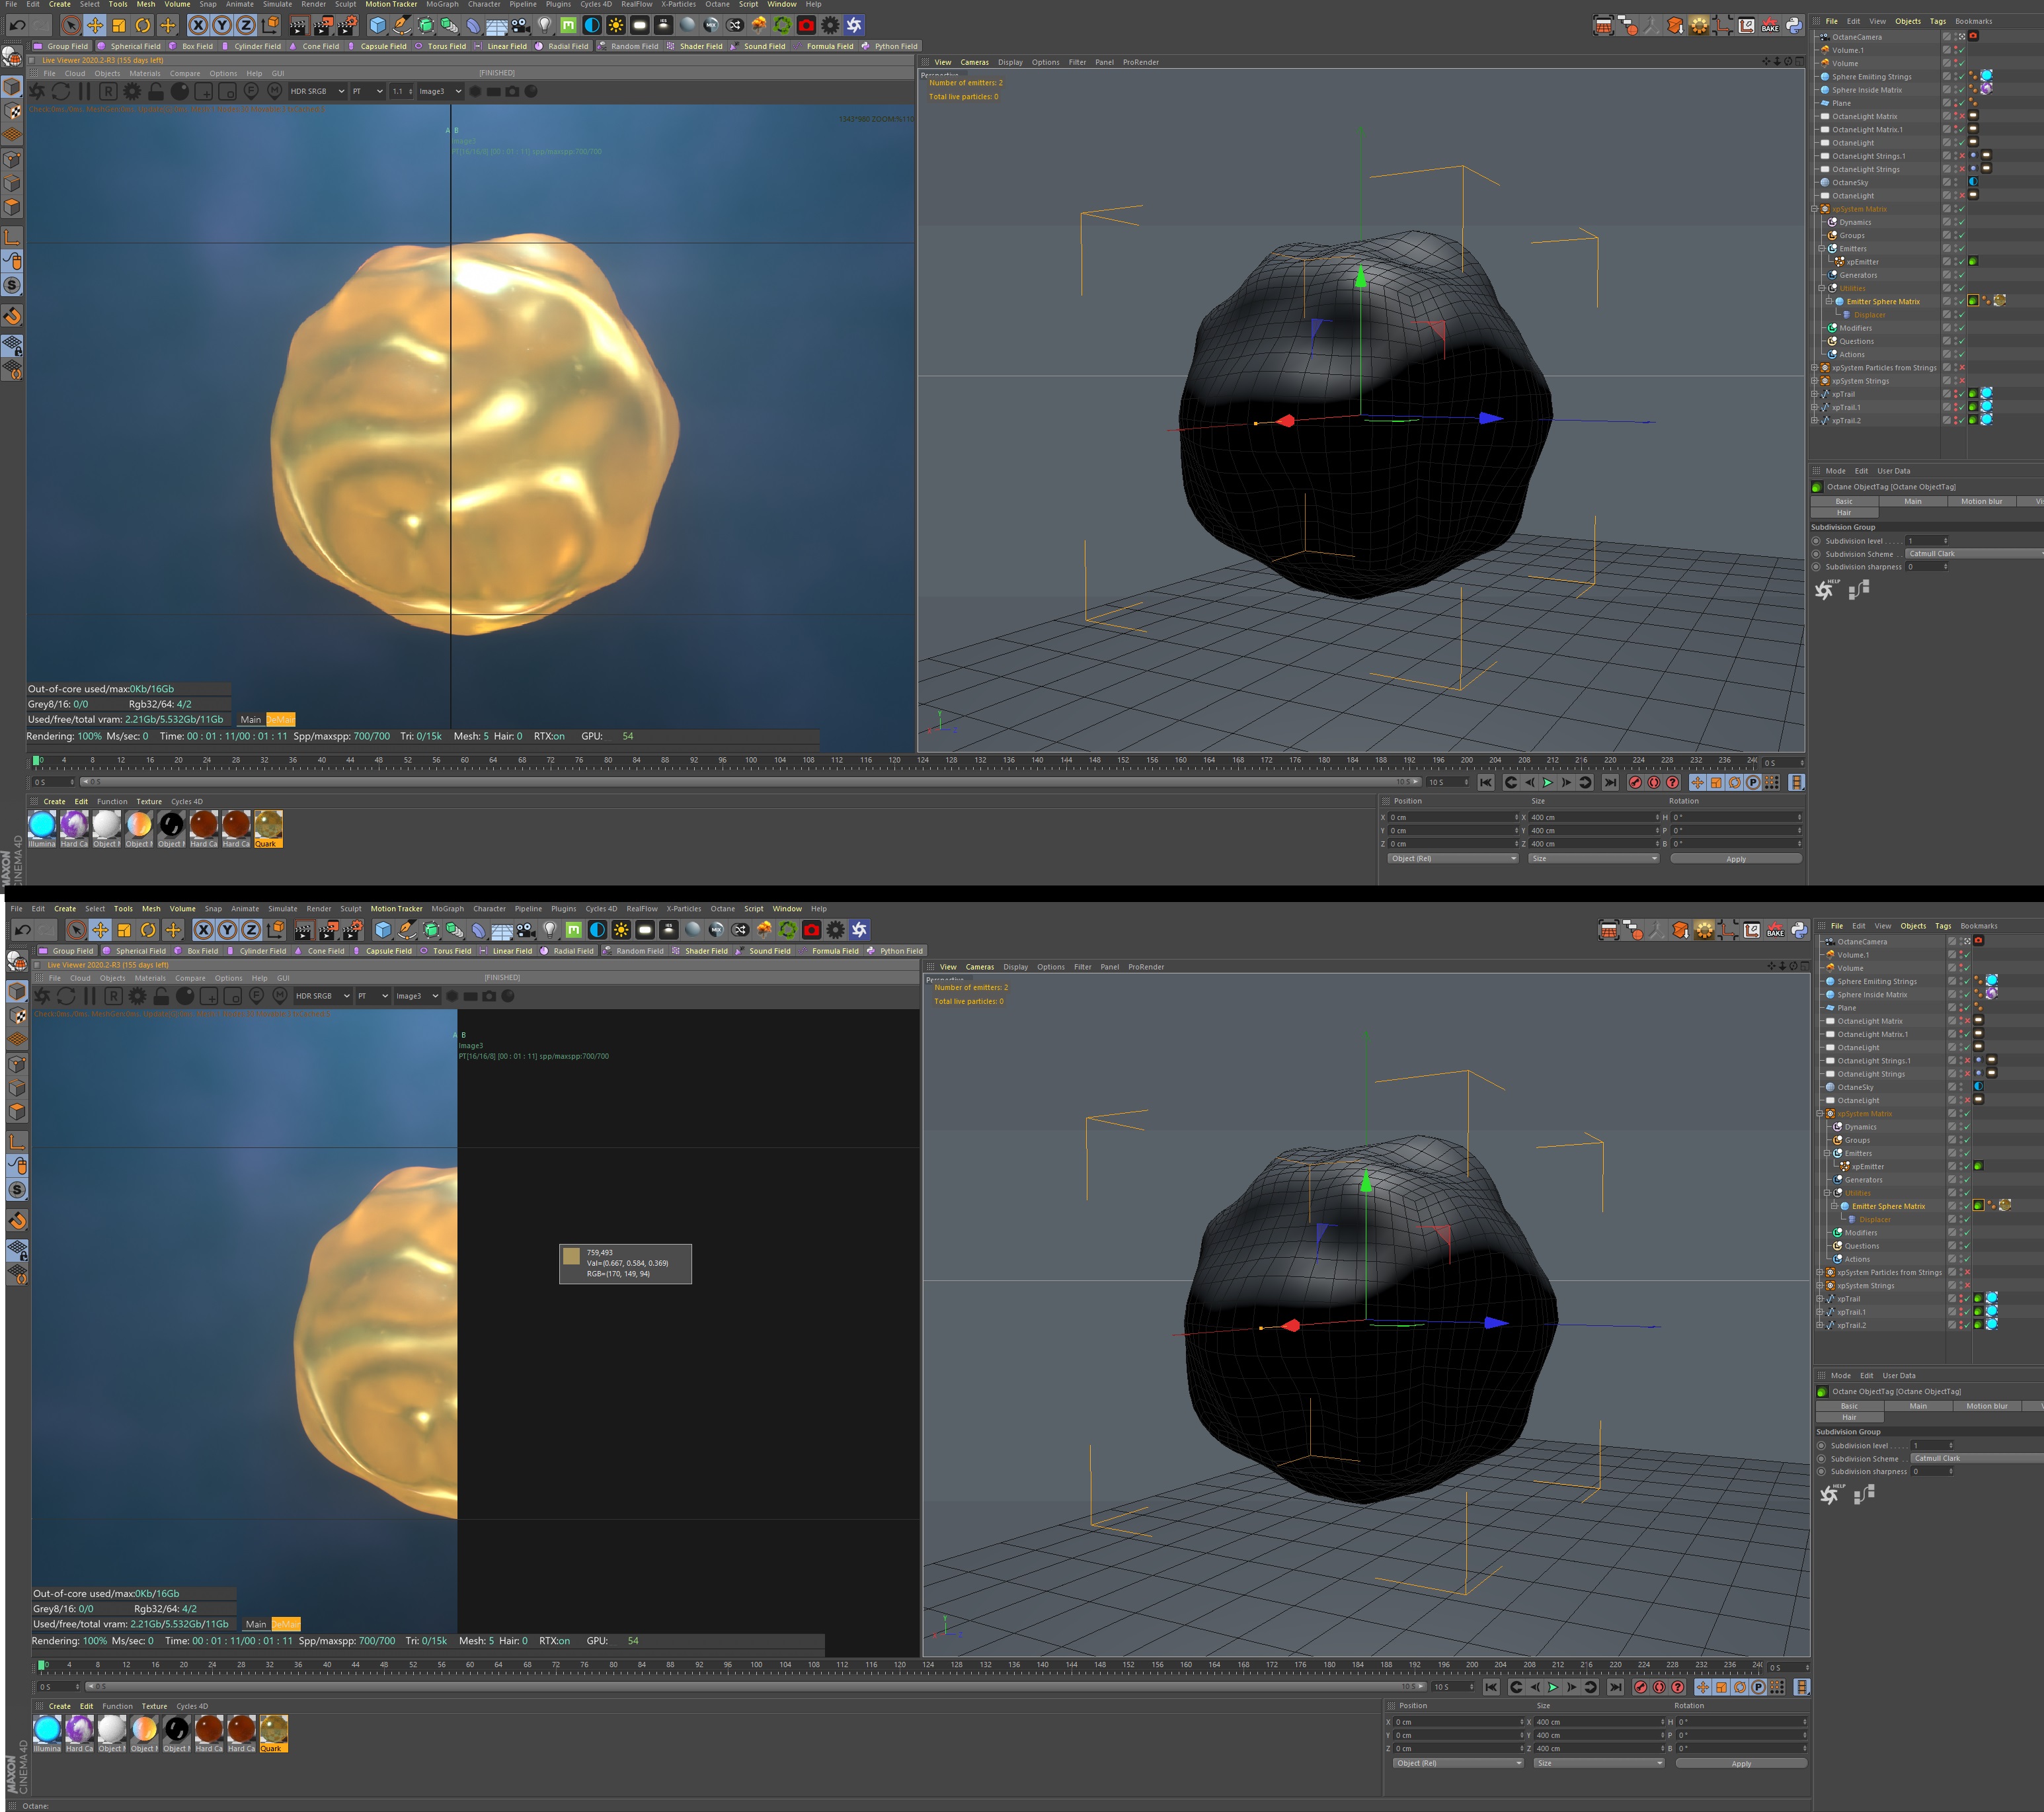Open Simulate menu in upper window menu bar
The image size is (2044, 1812).
(277, 5)
